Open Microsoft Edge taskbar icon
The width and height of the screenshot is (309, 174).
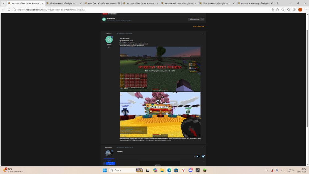[x=169, y=170]
